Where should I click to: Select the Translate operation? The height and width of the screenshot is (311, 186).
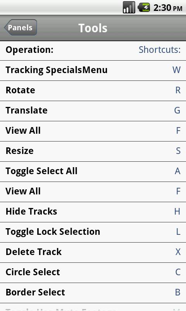click(93, 111)
